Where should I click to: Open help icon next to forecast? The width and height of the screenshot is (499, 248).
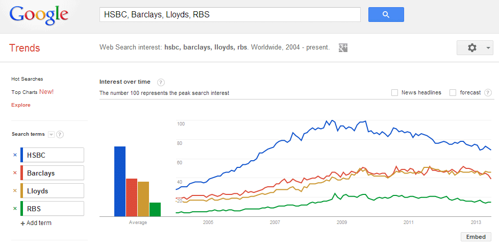[x=488, y=93]
